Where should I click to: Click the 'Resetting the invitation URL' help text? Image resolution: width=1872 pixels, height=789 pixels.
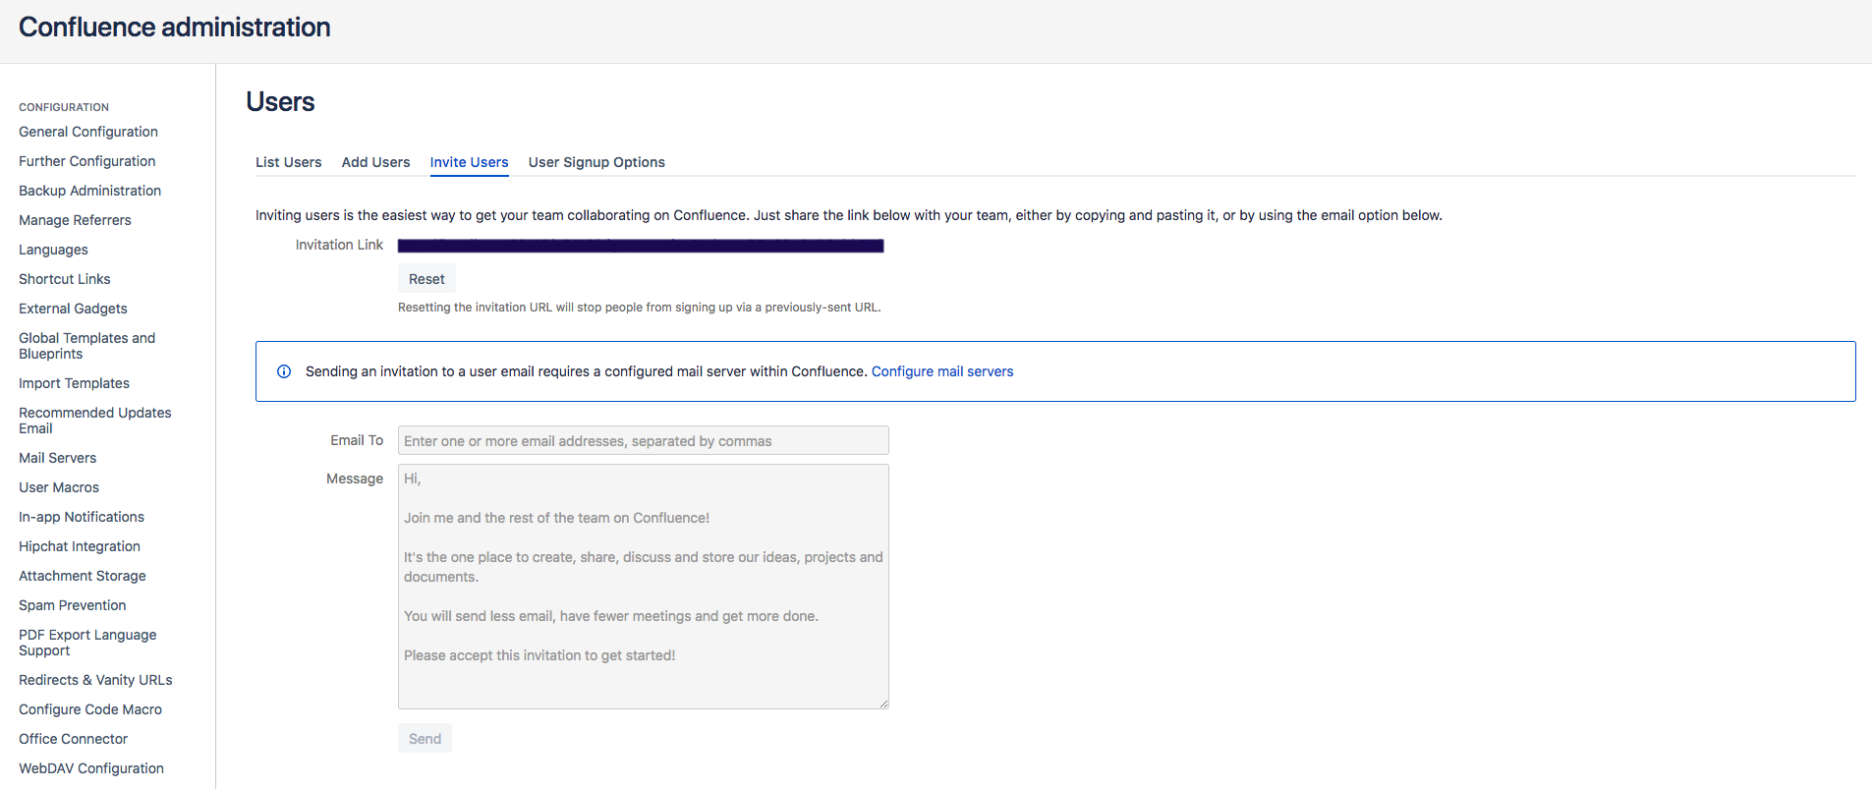(x=640, y=308)
